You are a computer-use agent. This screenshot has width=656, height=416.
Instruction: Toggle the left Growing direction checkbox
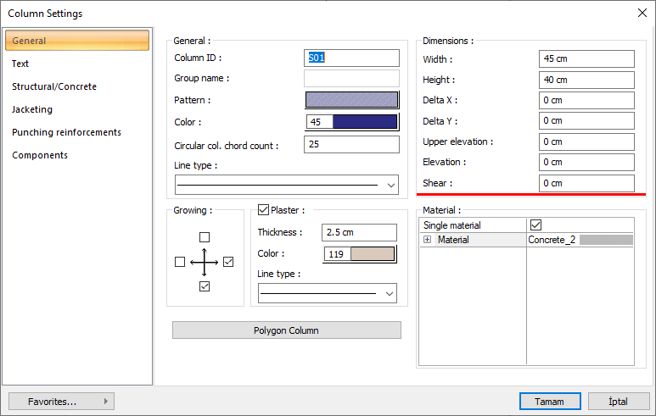[x=179, y=263]
